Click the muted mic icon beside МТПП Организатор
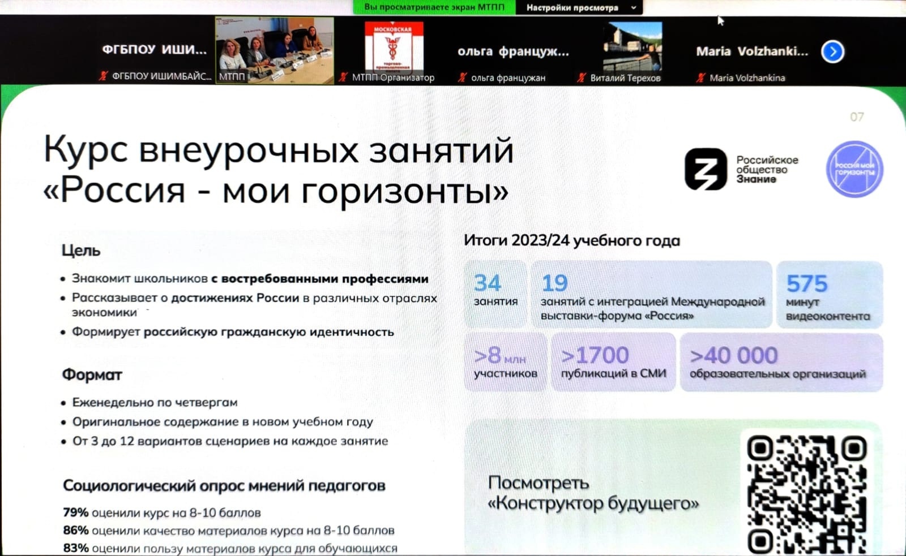This screenshot has width=906, height=556. coord(343,77)
